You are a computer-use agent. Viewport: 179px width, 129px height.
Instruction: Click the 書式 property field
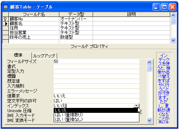[97, 66]
